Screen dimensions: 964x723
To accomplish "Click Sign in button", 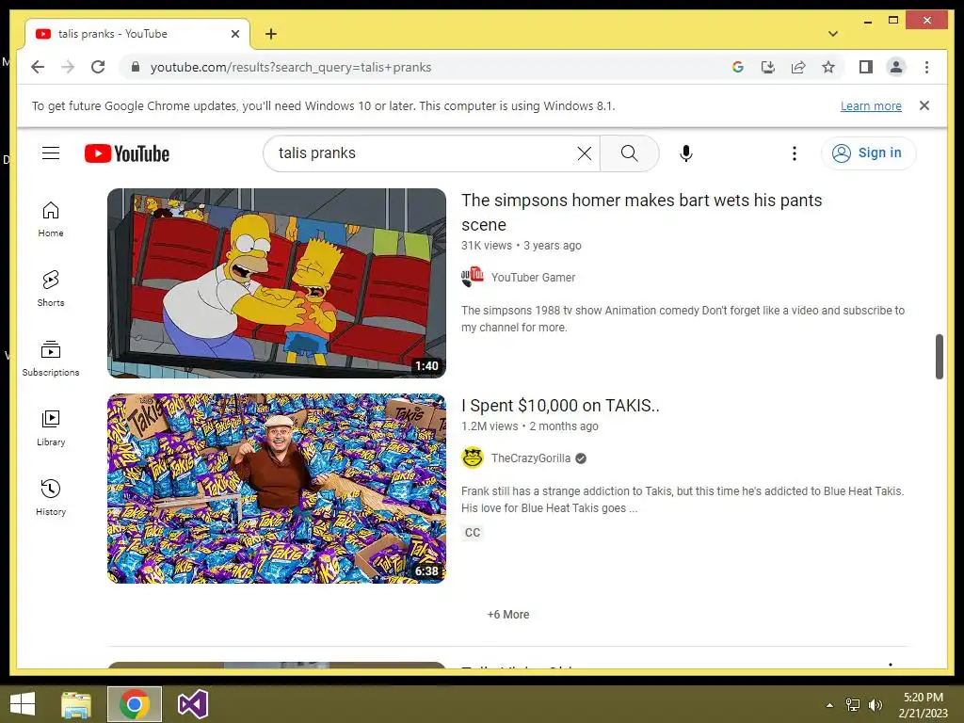I will click(x=868, y=153).
